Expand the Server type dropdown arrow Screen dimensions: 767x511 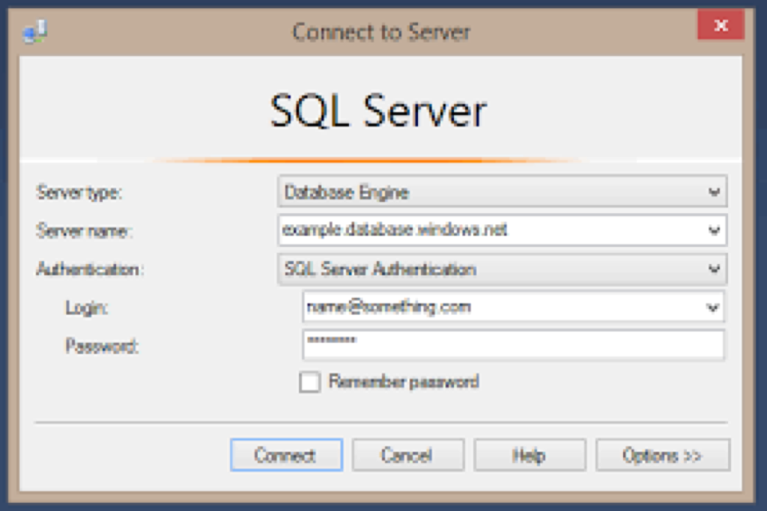tap(713, 192)
